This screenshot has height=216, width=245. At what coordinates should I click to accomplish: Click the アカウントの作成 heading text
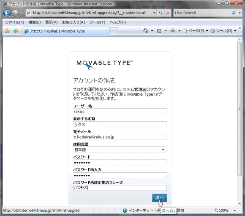tap(94, 80)
